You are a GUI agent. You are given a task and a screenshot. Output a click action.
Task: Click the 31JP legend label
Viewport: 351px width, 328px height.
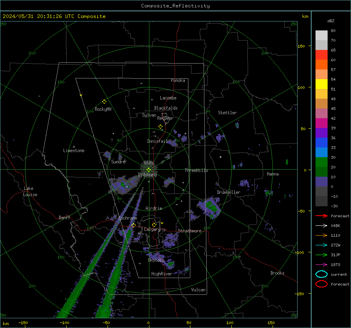(335, 255)
